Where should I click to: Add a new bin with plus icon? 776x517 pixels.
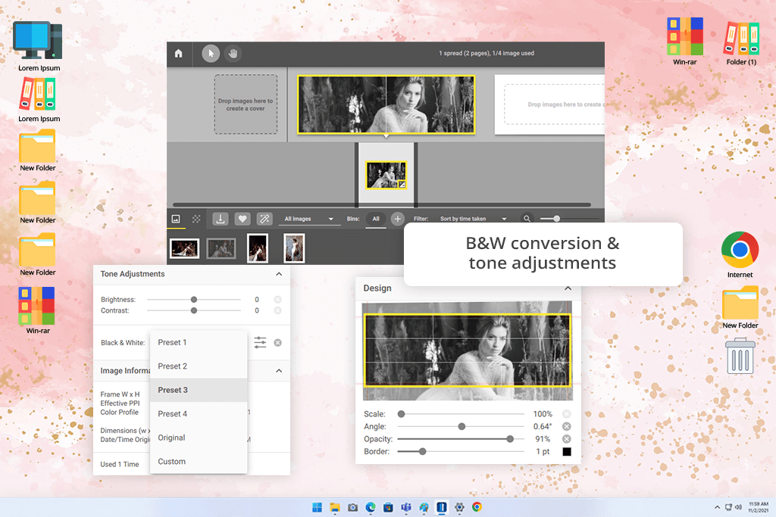pos(397,219)
